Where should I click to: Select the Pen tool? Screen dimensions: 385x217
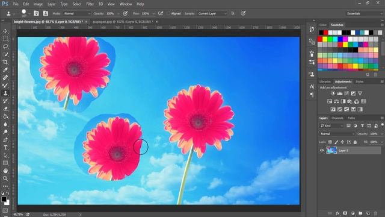(5, 140)
